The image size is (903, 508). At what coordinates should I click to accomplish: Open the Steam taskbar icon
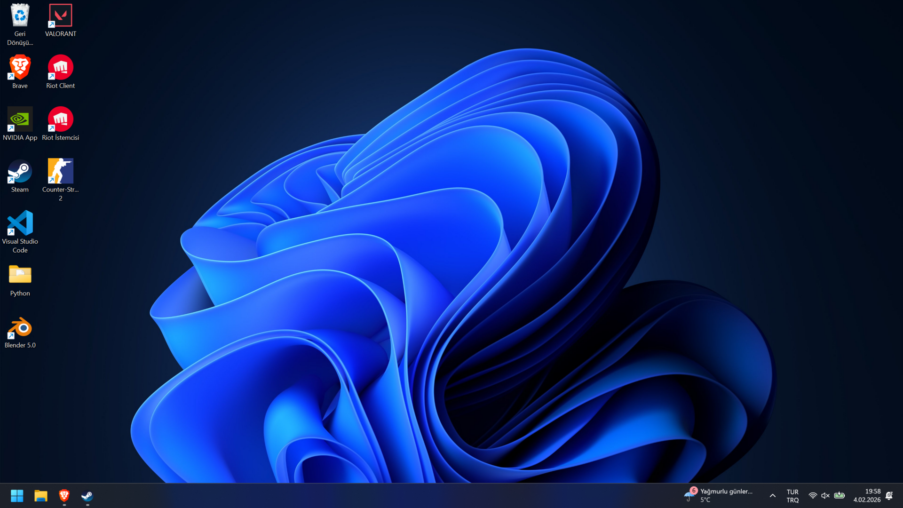pos(87,496)
